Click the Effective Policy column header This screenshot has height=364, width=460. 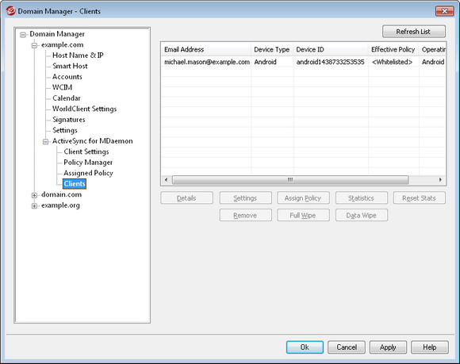(393, 50)
